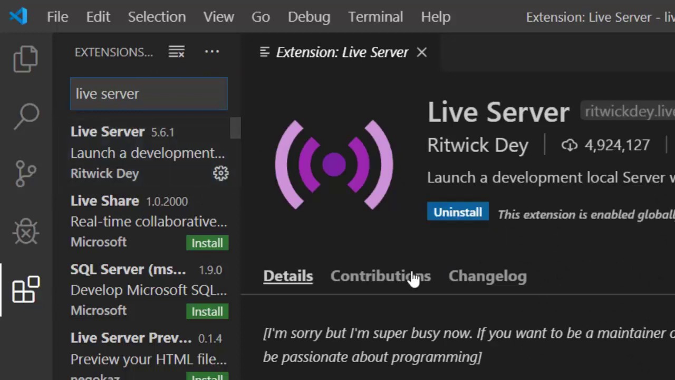Open the Selection menu
The width and height of the screenshot is (675, 380).
(157, 17)
